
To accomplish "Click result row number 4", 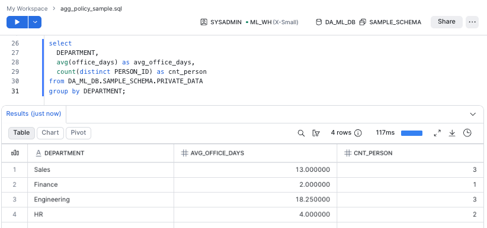I will tap(15, 214).
